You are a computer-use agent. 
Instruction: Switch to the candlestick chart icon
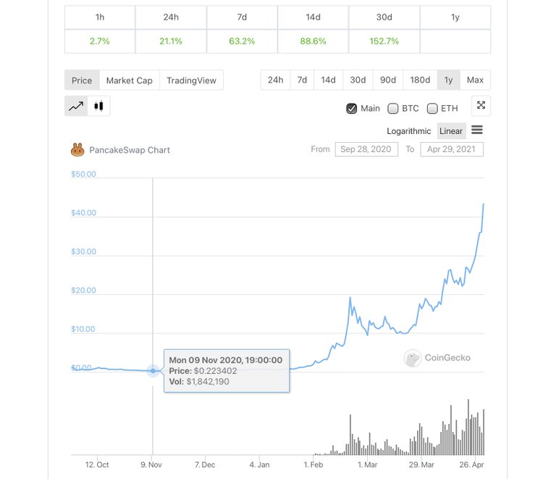pyautogui.click(x=98, y=106)
